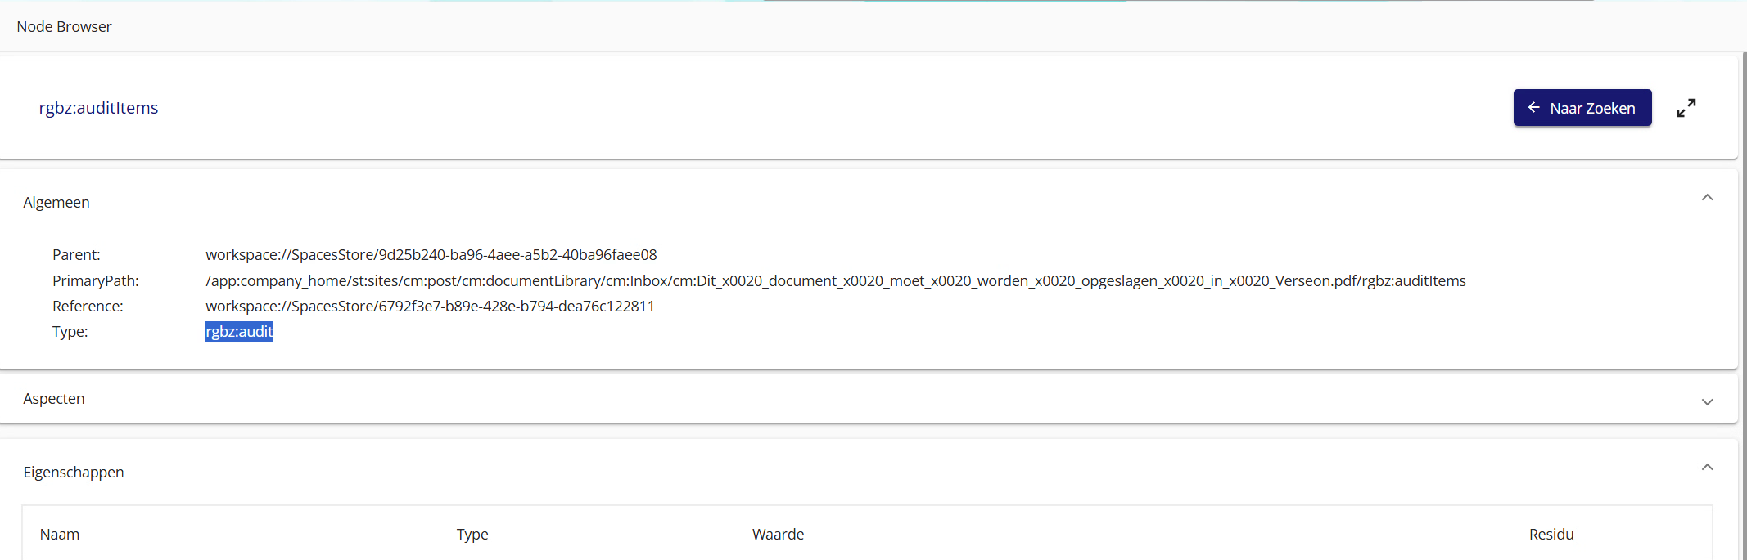Click the Node Browser page title
1747x560 pixels.
tap(64, 27)
